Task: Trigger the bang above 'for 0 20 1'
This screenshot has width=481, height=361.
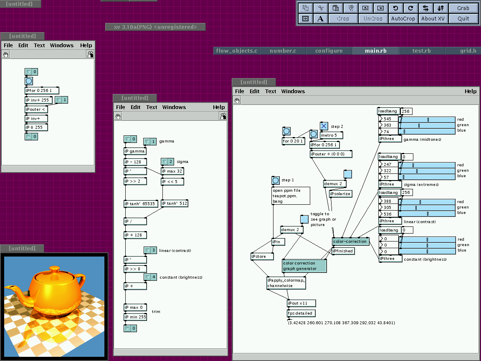Action: 286,131
